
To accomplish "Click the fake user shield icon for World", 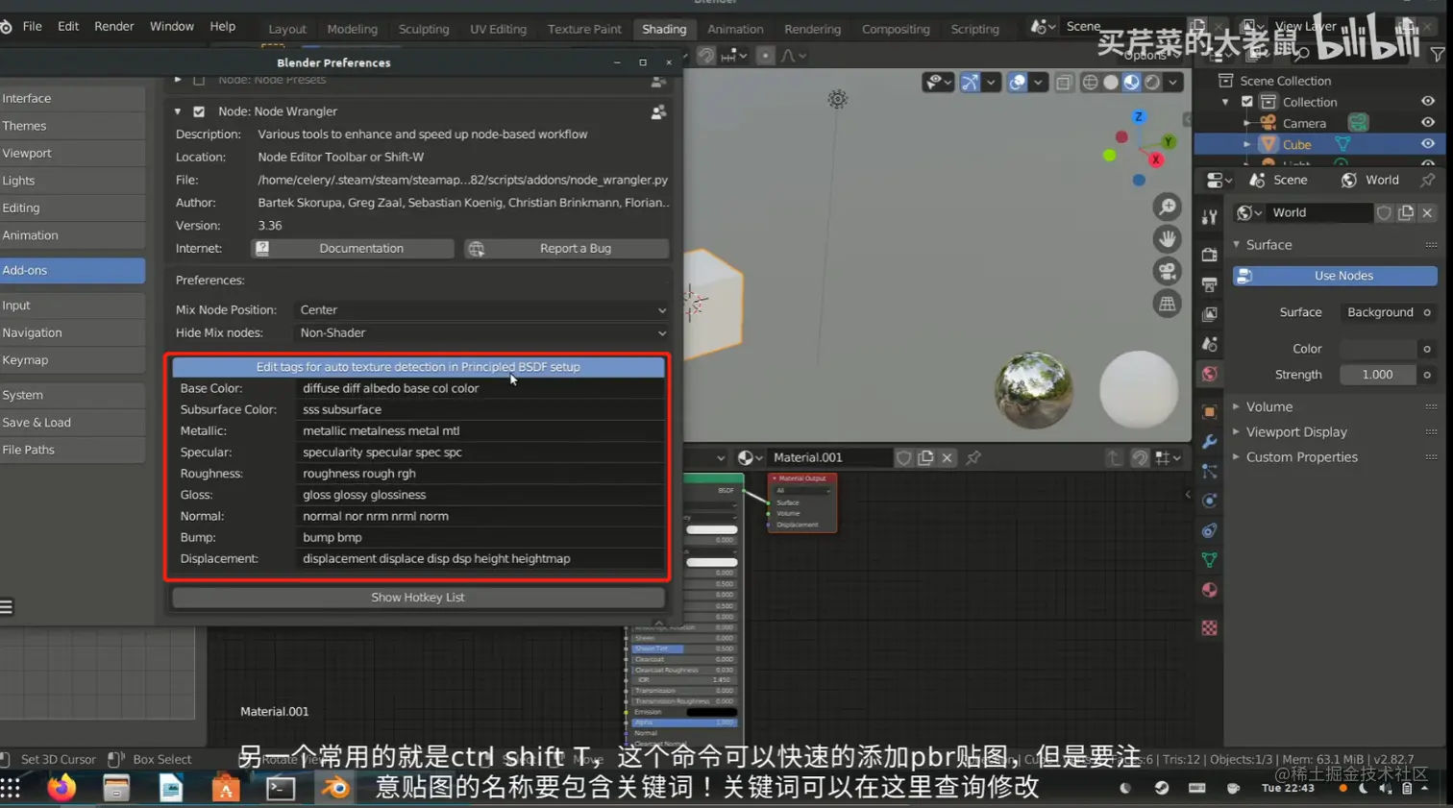I will pos(1384,212).
